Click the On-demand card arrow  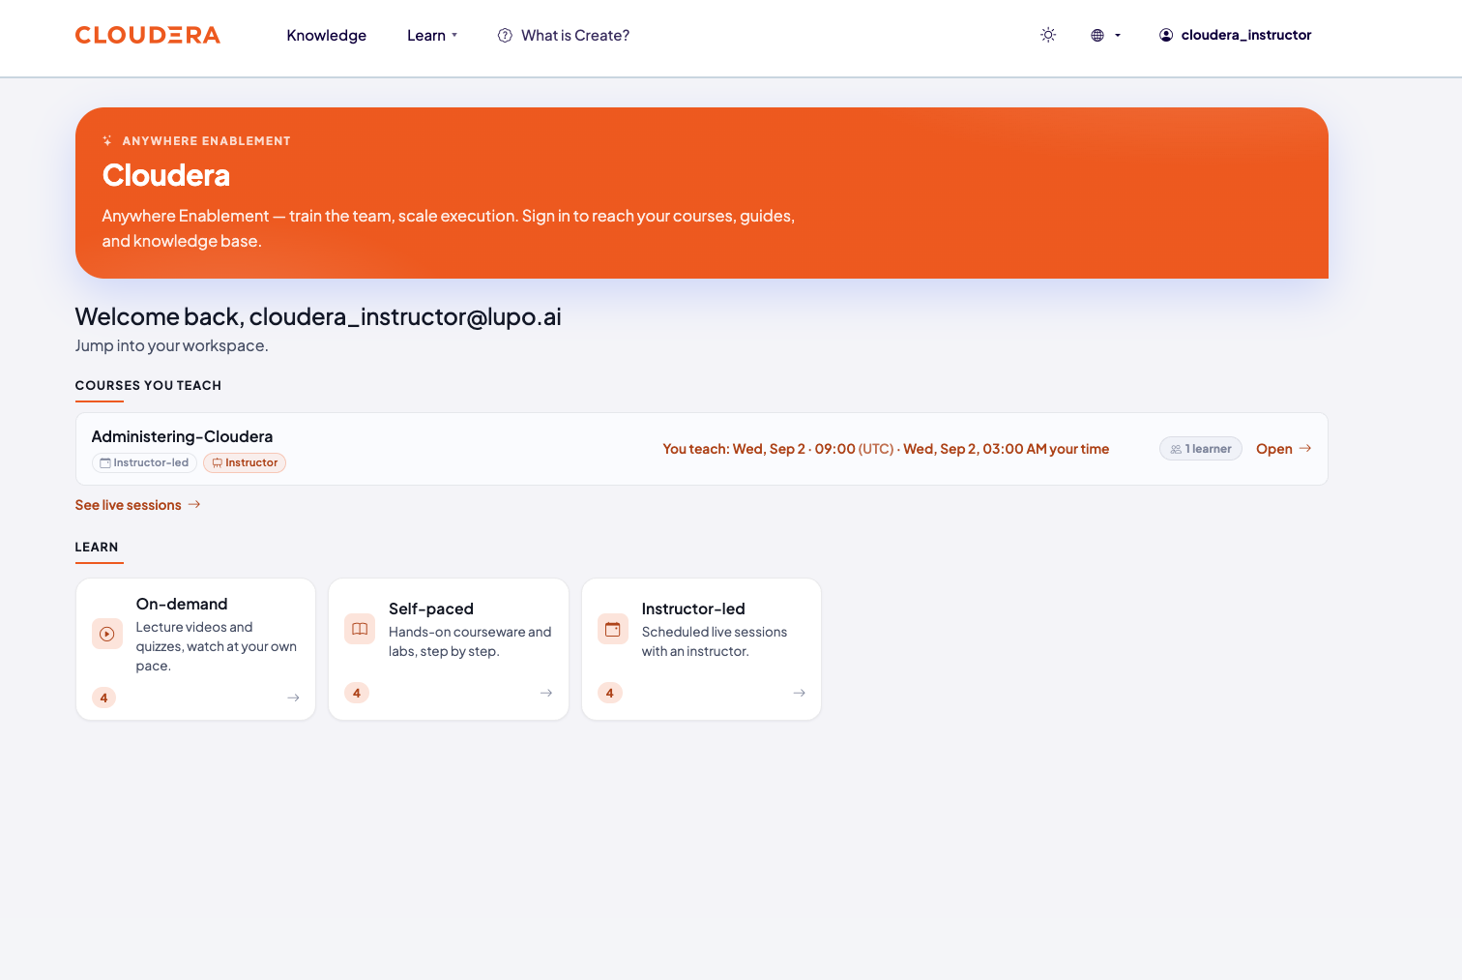tap(294, 698)
